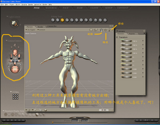Viewport: 160px width, 125px height.
Task: Collapse the Transform parameter group
Action: [x=117, y=37]
